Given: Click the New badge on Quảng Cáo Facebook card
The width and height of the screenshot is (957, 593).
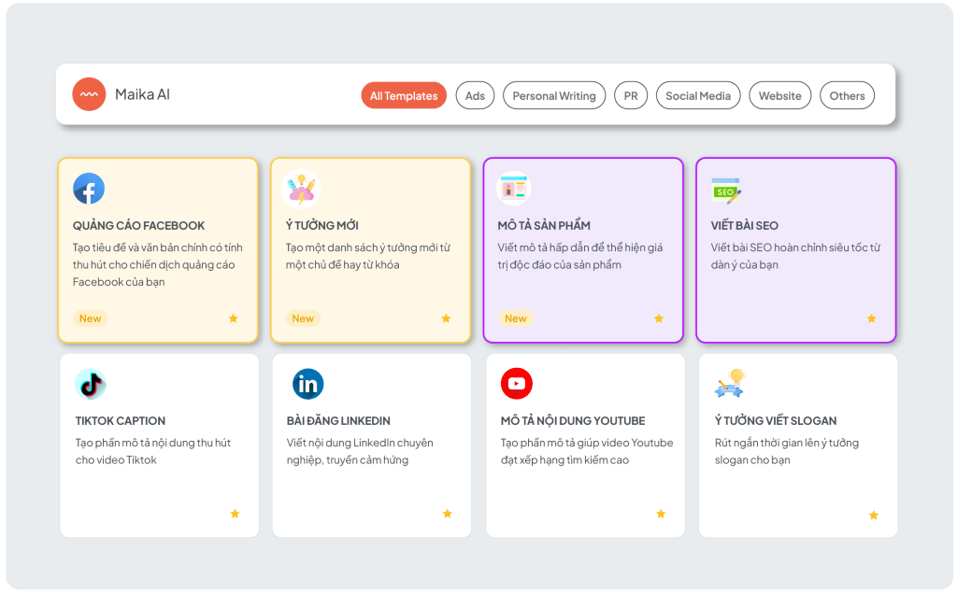Looking at the screenshot, I should pos(91,318).
